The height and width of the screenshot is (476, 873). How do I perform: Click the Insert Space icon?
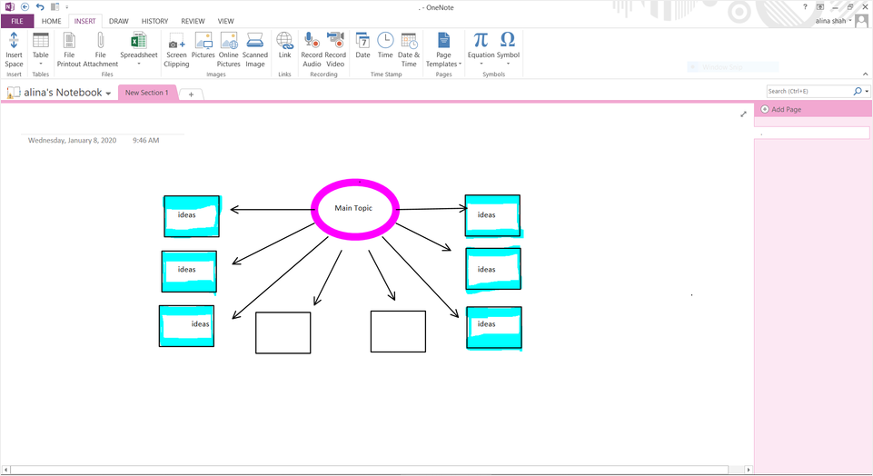click(x=14, y=42)
